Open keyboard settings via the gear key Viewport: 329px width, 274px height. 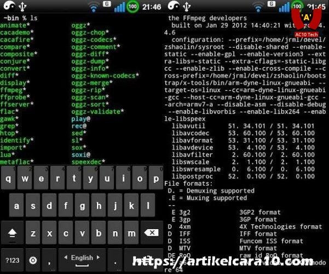(33, 260)
